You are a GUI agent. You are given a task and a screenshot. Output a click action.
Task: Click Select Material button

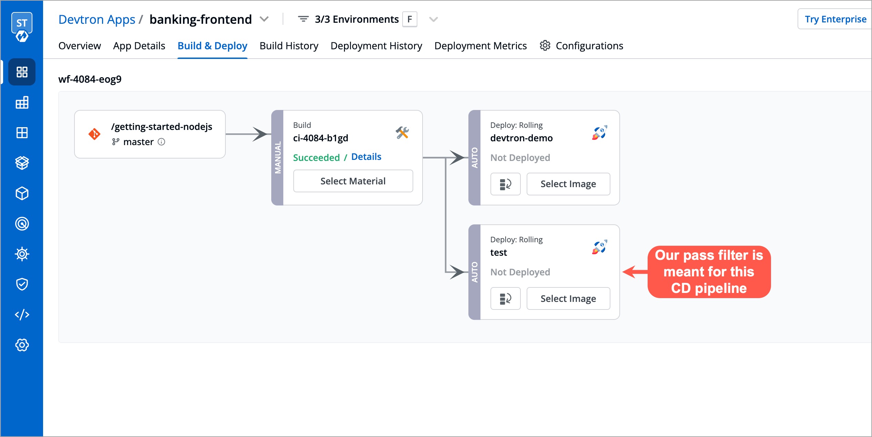coord(353,181)
